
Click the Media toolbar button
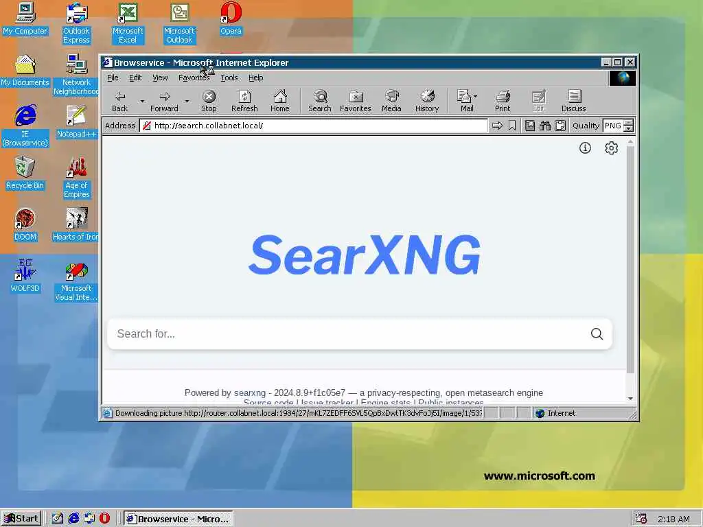tap(391, 102)
